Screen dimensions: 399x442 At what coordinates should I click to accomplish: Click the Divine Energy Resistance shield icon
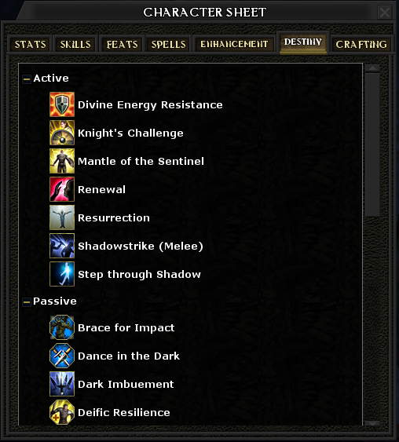tap(62, 104)
